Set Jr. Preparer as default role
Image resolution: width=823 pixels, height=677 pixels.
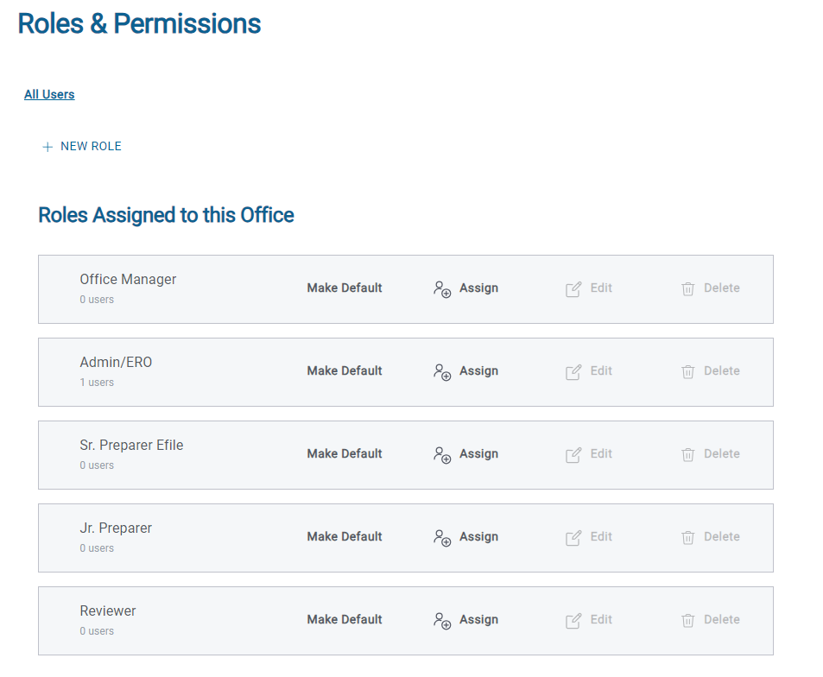[x=345, y=537]
